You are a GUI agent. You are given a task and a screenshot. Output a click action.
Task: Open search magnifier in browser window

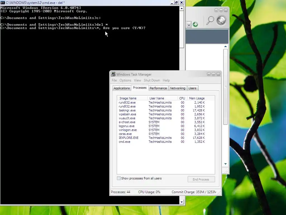[x=210, y=20]
